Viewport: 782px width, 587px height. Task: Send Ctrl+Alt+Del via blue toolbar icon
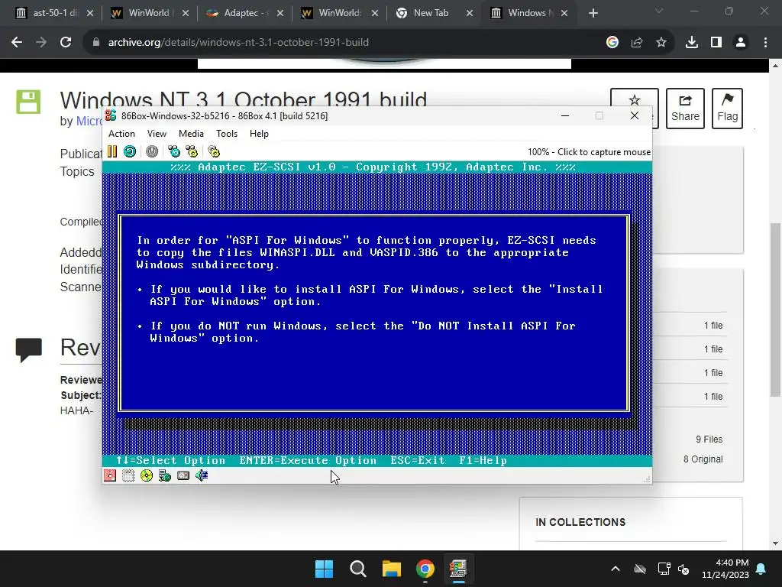(x=174, y=151)
